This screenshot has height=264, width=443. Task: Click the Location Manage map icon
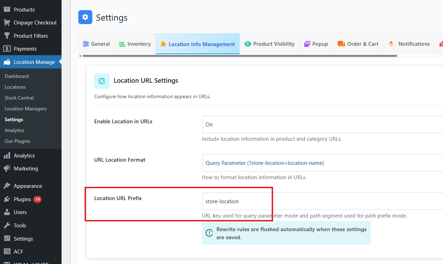point(7,62)
